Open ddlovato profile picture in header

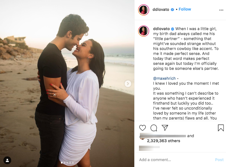coord(144,10)
